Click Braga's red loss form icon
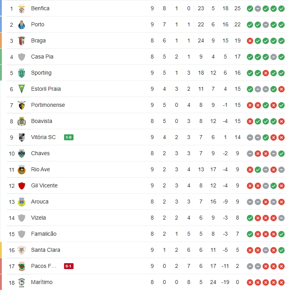 pyautogui.click(x=250, y=40)
